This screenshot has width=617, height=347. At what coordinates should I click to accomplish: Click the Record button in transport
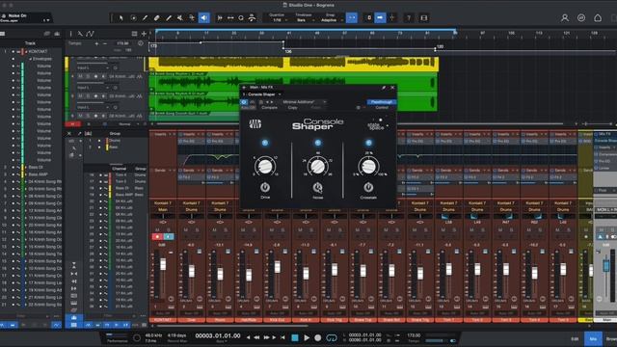tap(318, 337)
